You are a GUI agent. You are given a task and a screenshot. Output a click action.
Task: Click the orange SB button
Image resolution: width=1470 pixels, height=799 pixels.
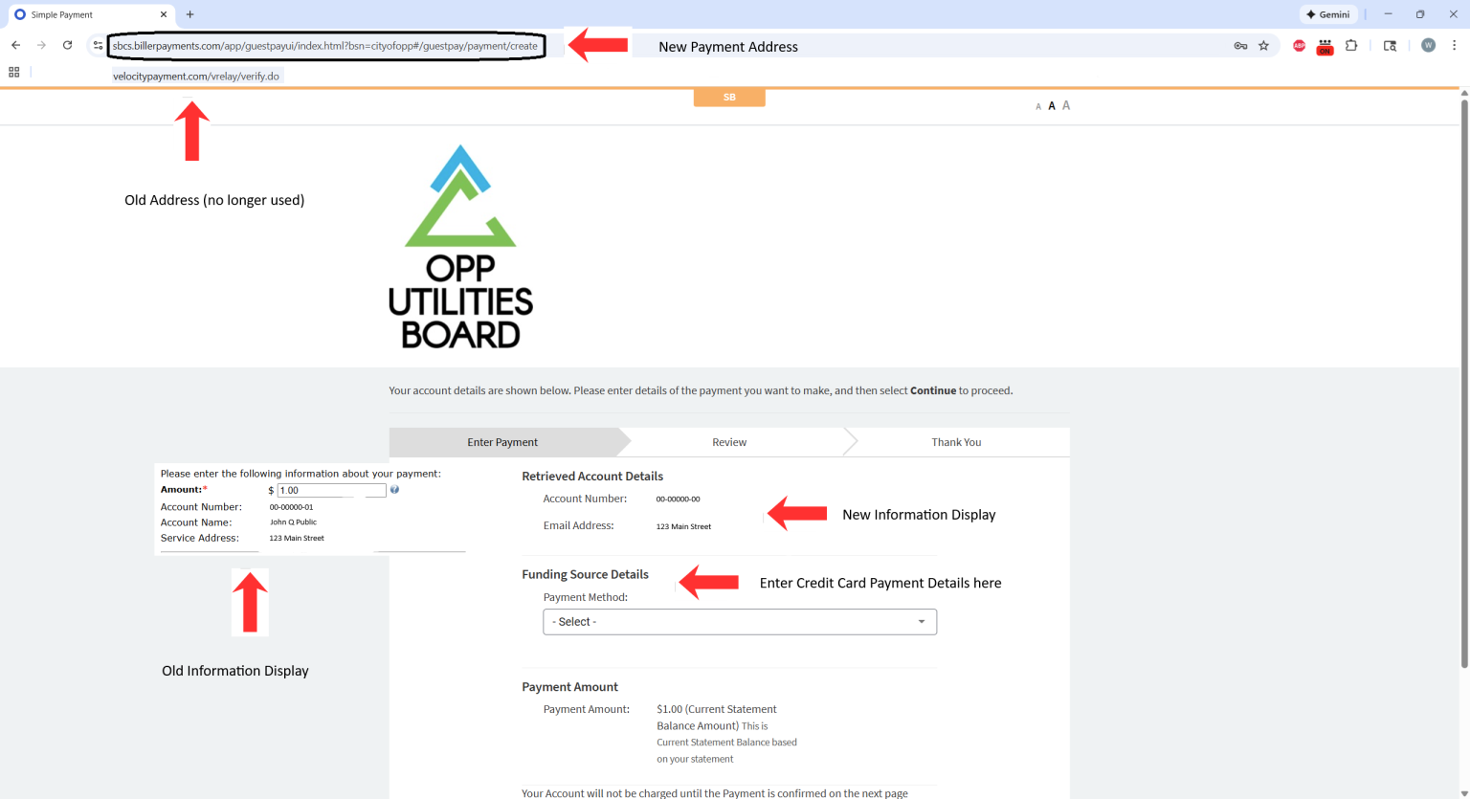pos(729,98)
